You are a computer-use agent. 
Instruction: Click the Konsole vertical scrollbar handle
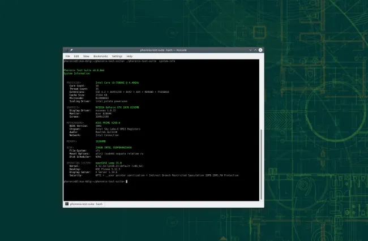coord(262,164)
